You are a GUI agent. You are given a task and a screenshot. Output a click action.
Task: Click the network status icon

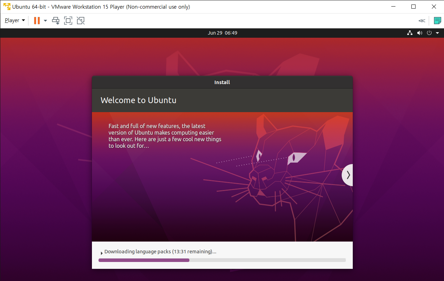point(410,33)
